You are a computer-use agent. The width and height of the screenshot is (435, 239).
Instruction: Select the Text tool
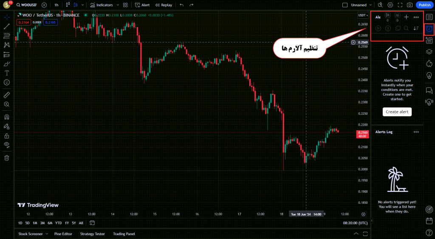click(7, 73)
